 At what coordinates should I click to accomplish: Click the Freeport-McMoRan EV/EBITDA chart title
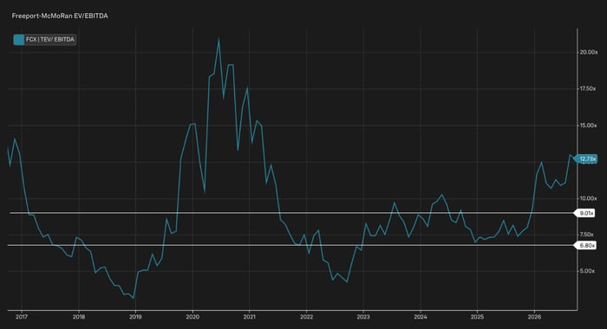pos(60,16)
